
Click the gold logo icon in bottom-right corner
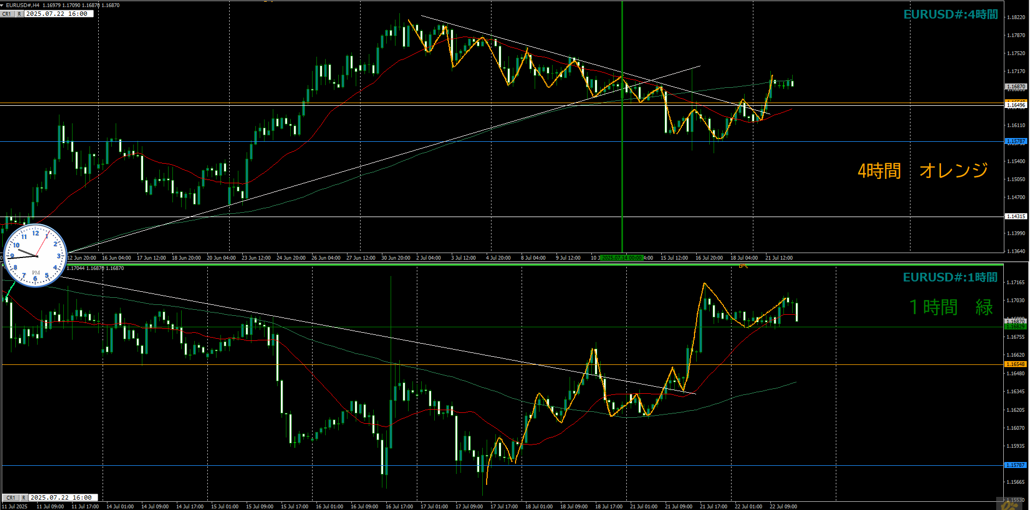click(1009, 505)
